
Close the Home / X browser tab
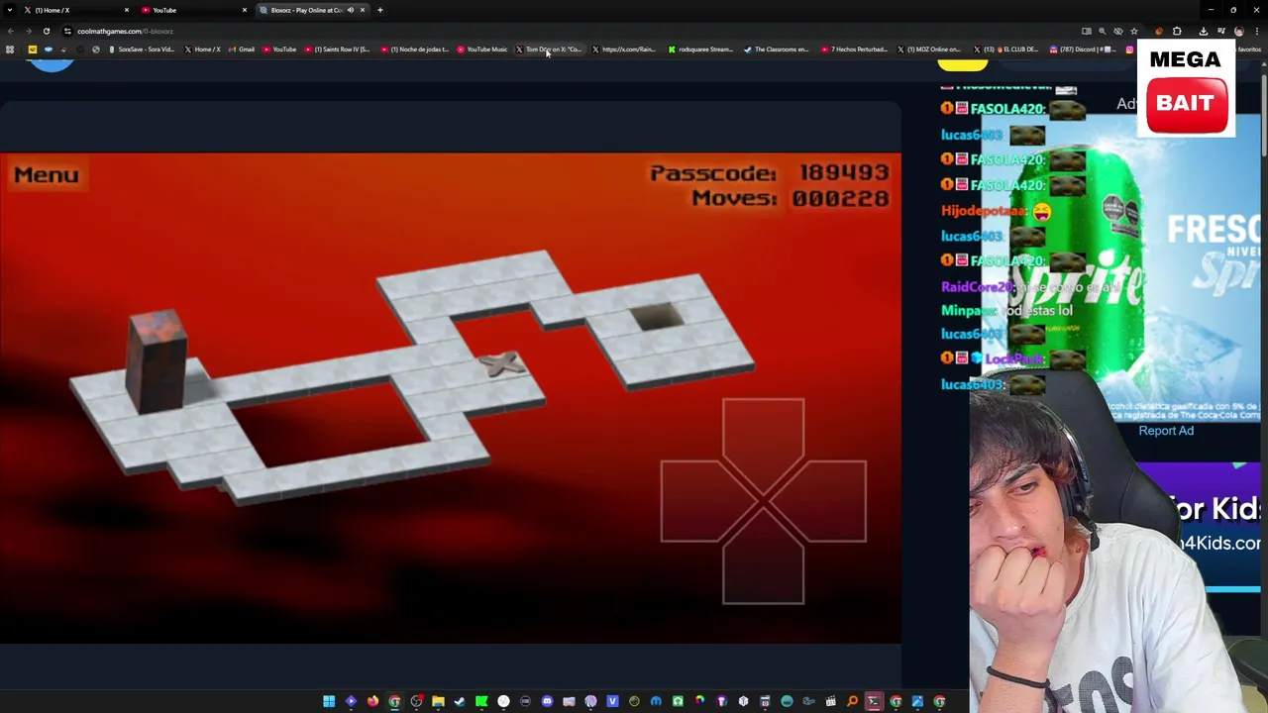coord(127,10)
